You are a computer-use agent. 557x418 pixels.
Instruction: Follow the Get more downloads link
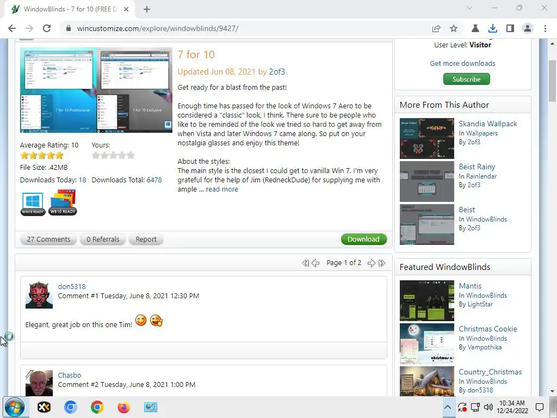pyautogui.click(x=462, y=63)
